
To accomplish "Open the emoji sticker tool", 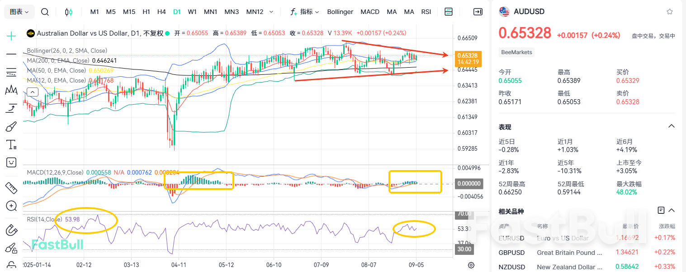I will (11, 162).
